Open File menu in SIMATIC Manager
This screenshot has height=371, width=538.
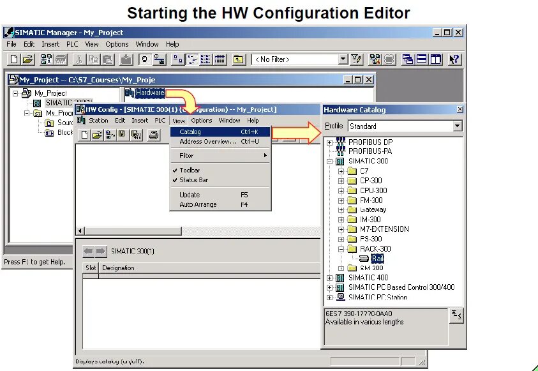pyautogui.click(x=11, y=44)
